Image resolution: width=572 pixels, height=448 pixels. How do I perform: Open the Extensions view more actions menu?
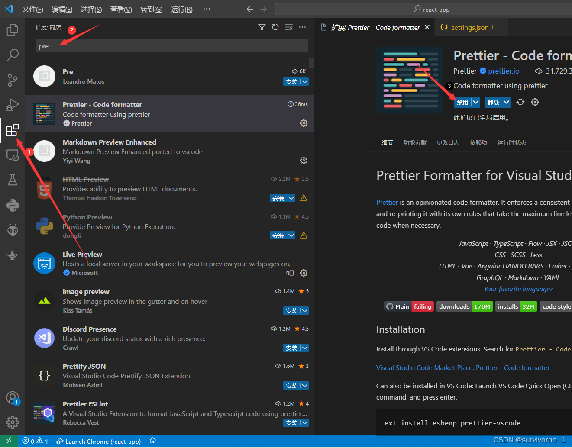click(302, 27)
